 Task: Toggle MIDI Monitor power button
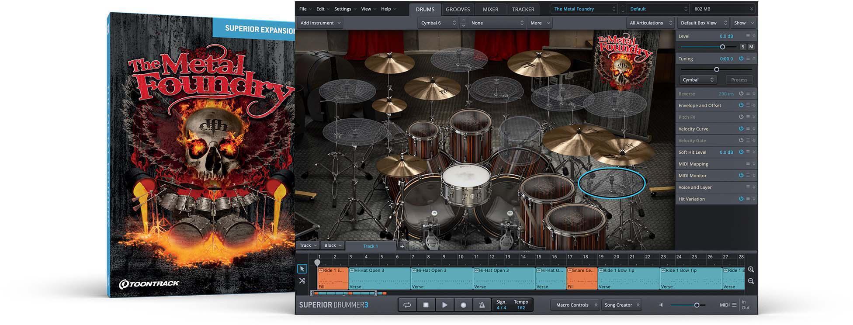click(x=741, y=176)
